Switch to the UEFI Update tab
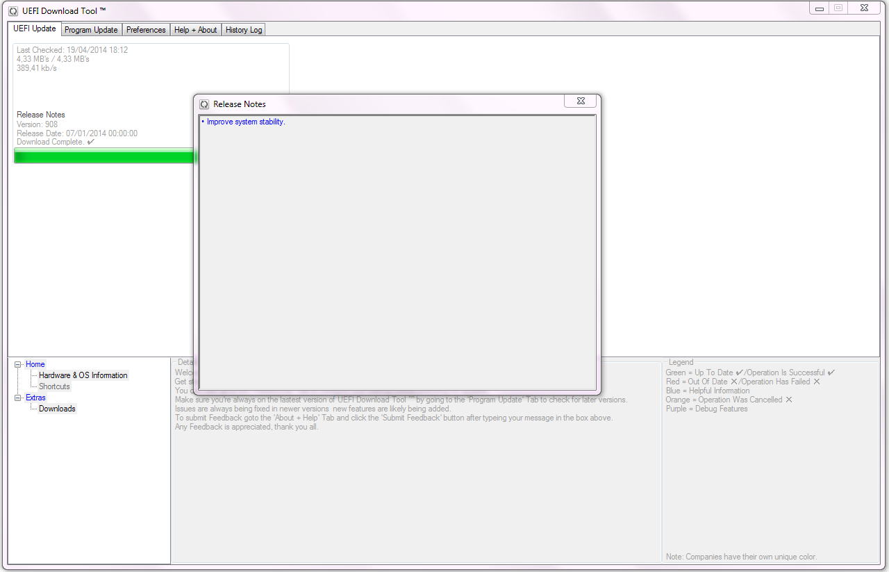The image size is (889, 572). (35, 28)
